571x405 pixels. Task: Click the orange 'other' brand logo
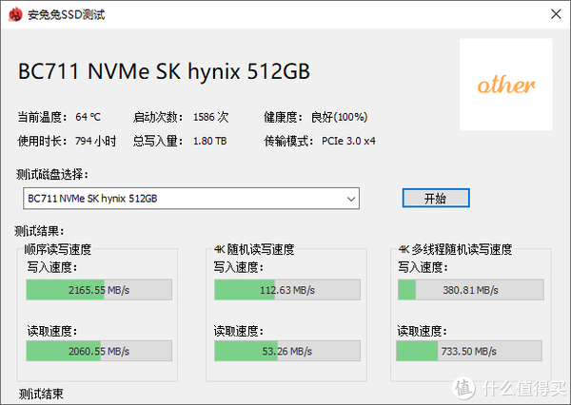coord(506,85)
